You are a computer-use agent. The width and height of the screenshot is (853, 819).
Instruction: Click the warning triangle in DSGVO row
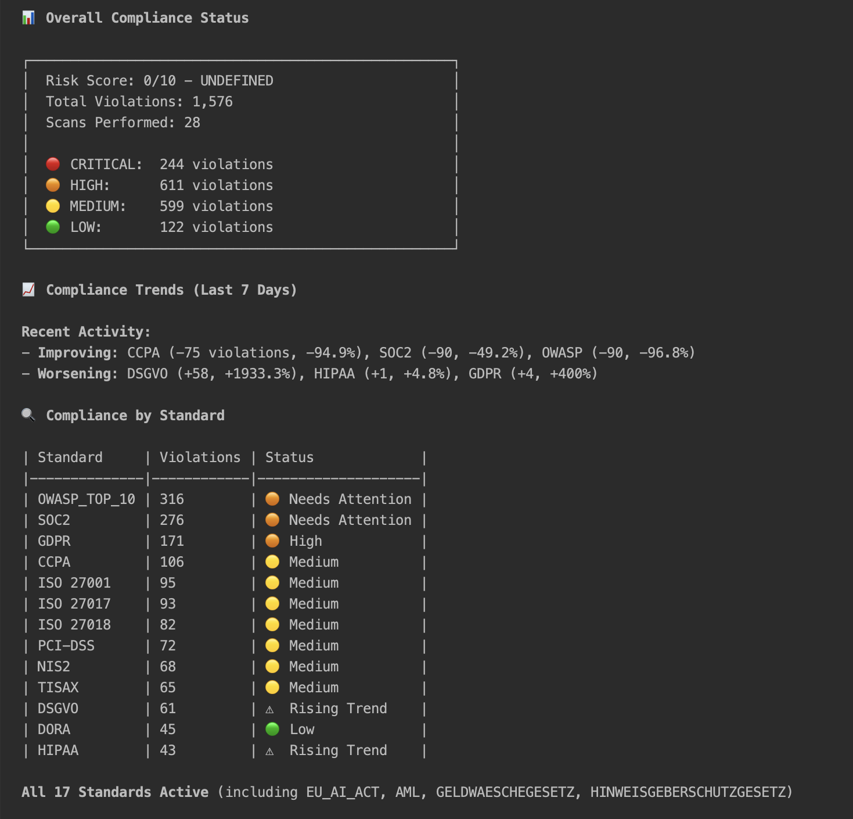(269, 709)
